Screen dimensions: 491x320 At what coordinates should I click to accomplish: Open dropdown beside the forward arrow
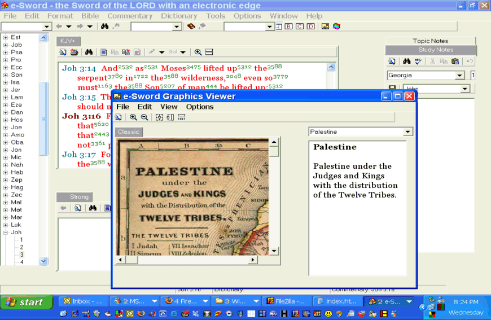(90, 27)
